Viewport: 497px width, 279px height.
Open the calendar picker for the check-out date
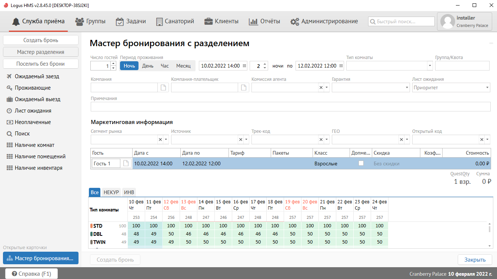click(x=341, y=66)
